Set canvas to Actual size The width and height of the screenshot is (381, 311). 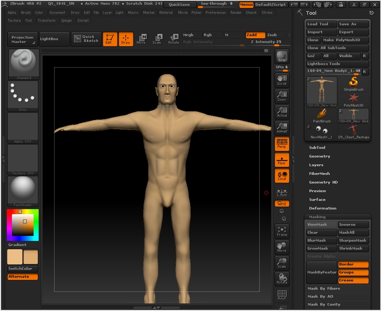pyautogui.click(x=282, y=112)
